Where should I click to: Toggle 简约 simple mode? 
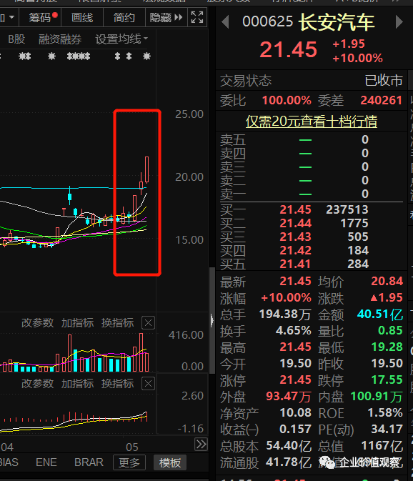tap(124, 17)
